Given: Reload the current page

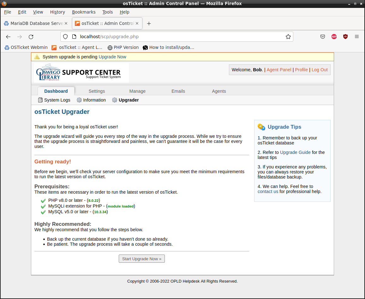Looking at the screenshot, I should point(31,37).
